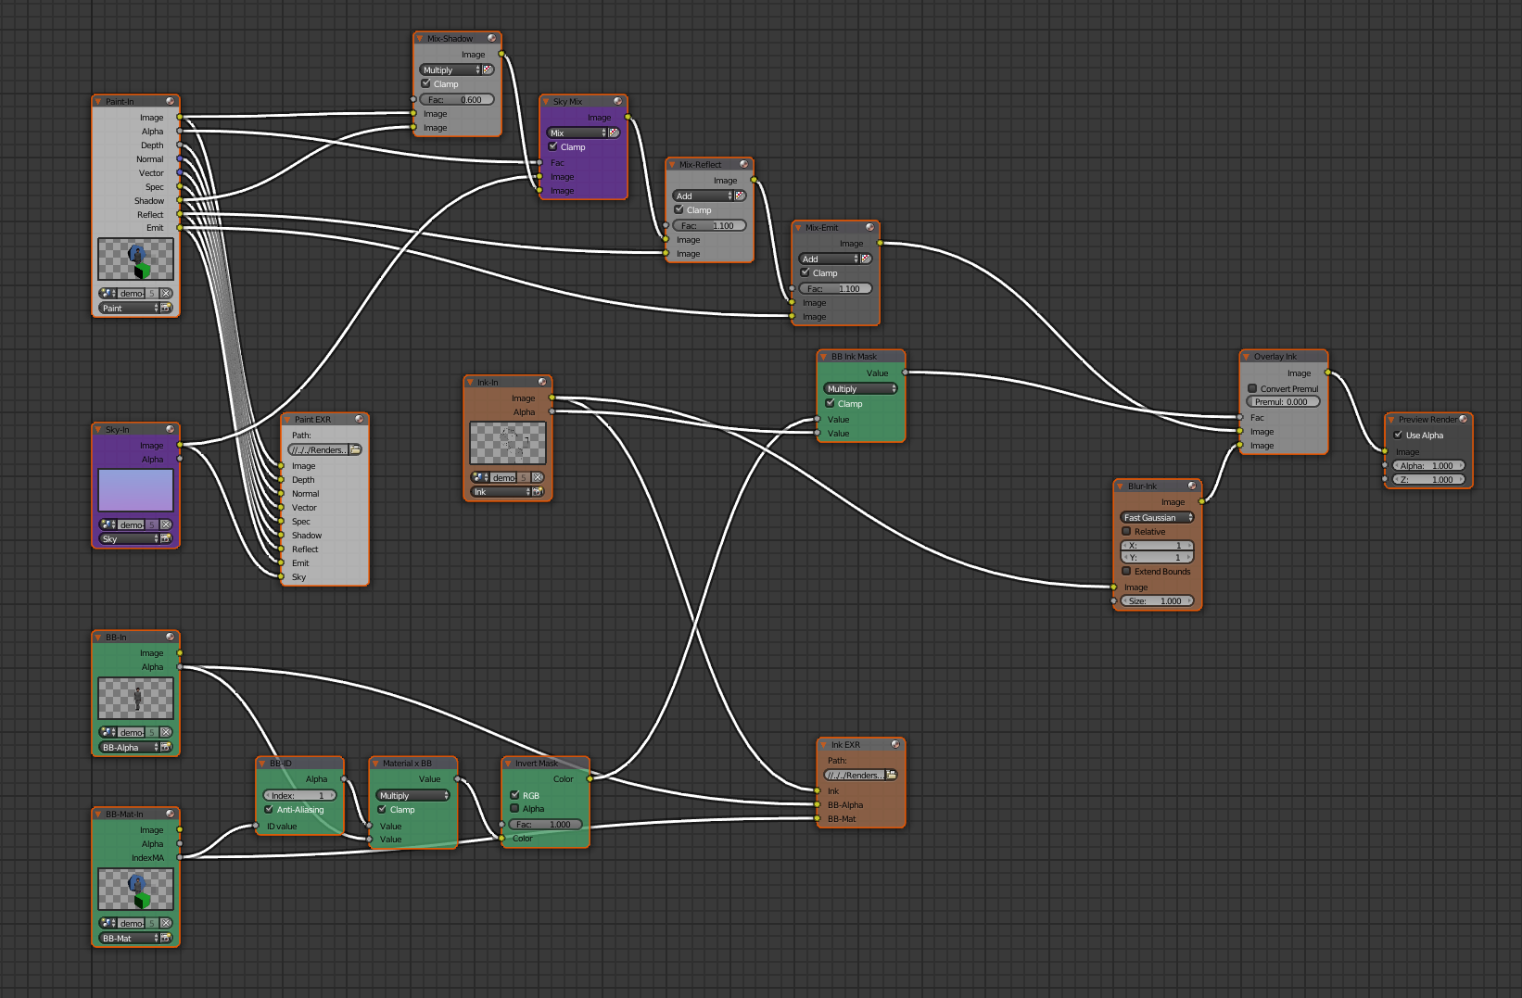The height and width of the screenshot is (998, 1522).
Task: Enable Convert Premul on Overlay Ink node
Action: click(x=1252, y=388)
